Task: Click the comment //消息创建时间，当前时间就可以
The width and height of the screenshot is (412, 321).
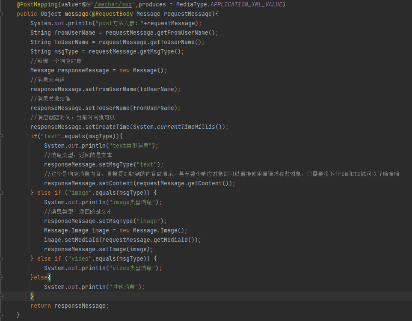Action: [73, 118]
